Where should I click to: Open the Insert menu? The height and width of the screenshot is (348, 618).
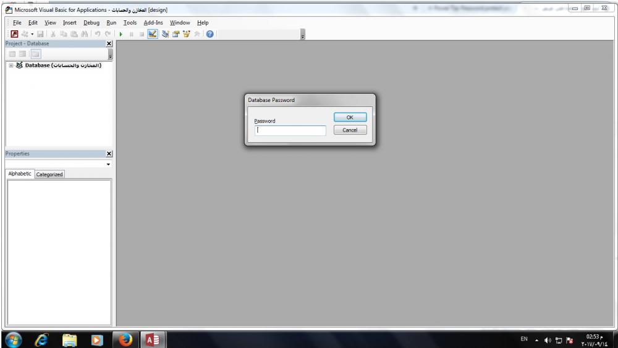pos(70,23)
